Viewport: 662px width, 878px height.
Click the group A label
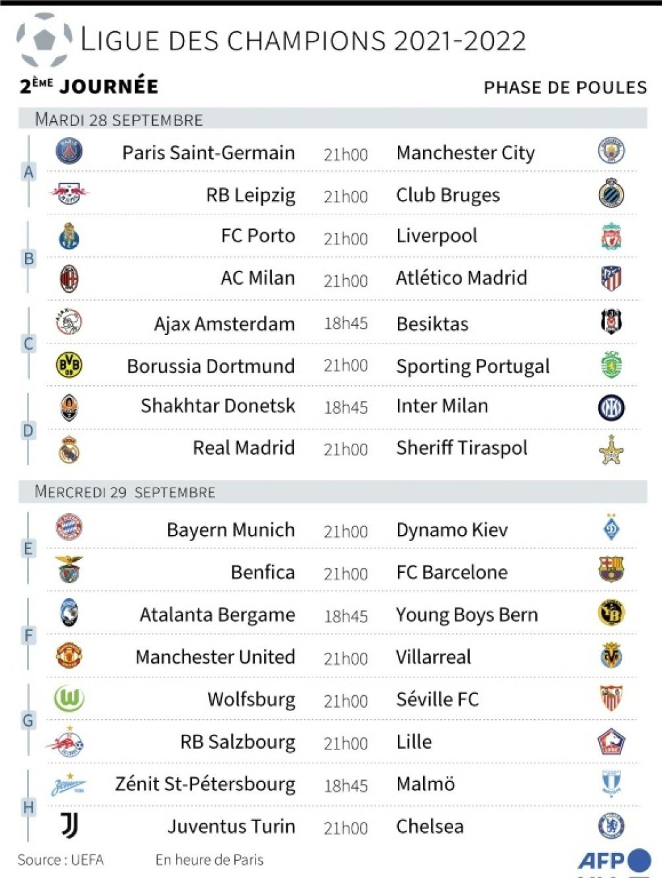pyautogui.click(x=28, y=172)
